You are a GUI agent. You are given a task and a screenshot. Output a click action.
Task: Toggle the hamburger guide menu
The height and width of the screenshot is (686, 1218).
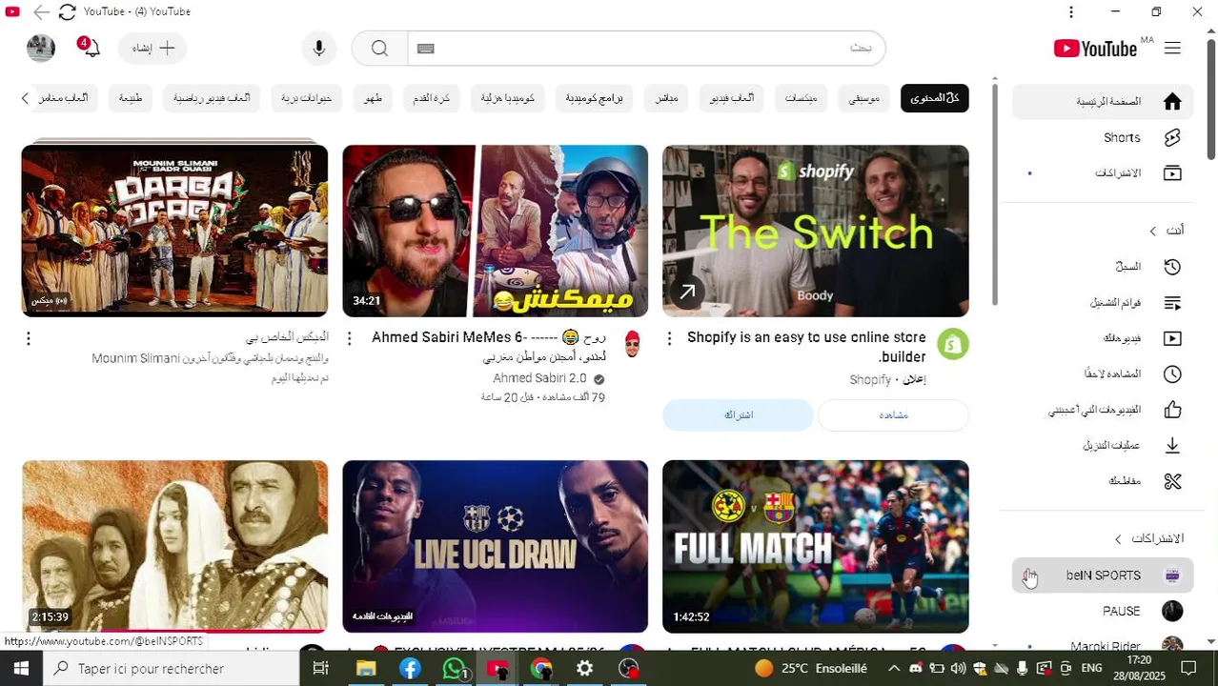click(1172, 49)
